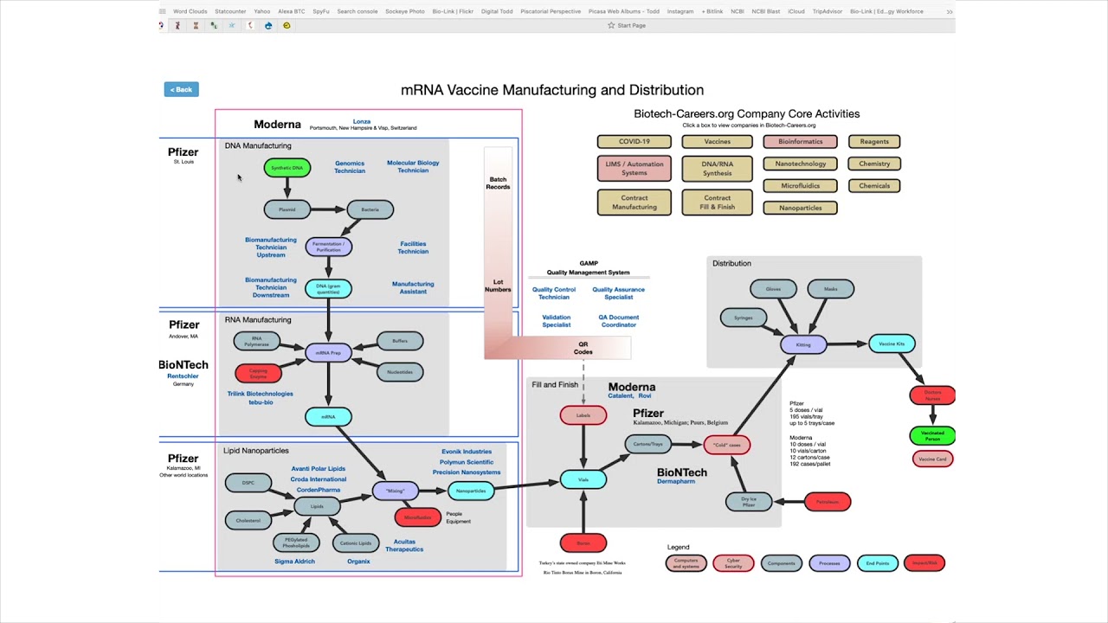
Task: Open the Manufacturing Assistant link
Action: 413,287
